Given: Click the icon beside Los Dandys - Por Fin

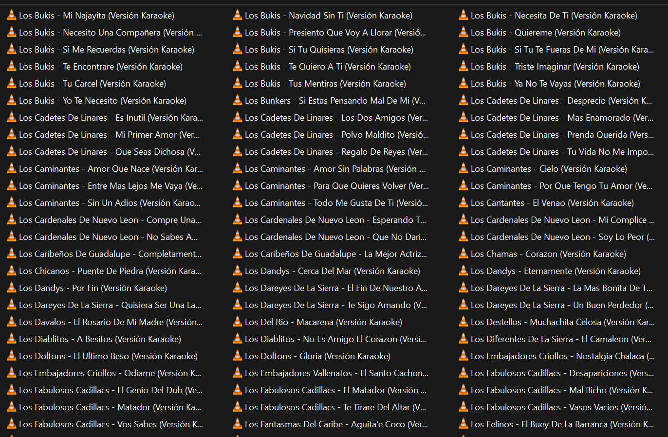Looking at the screenshot, I should [x=12, y=288].
